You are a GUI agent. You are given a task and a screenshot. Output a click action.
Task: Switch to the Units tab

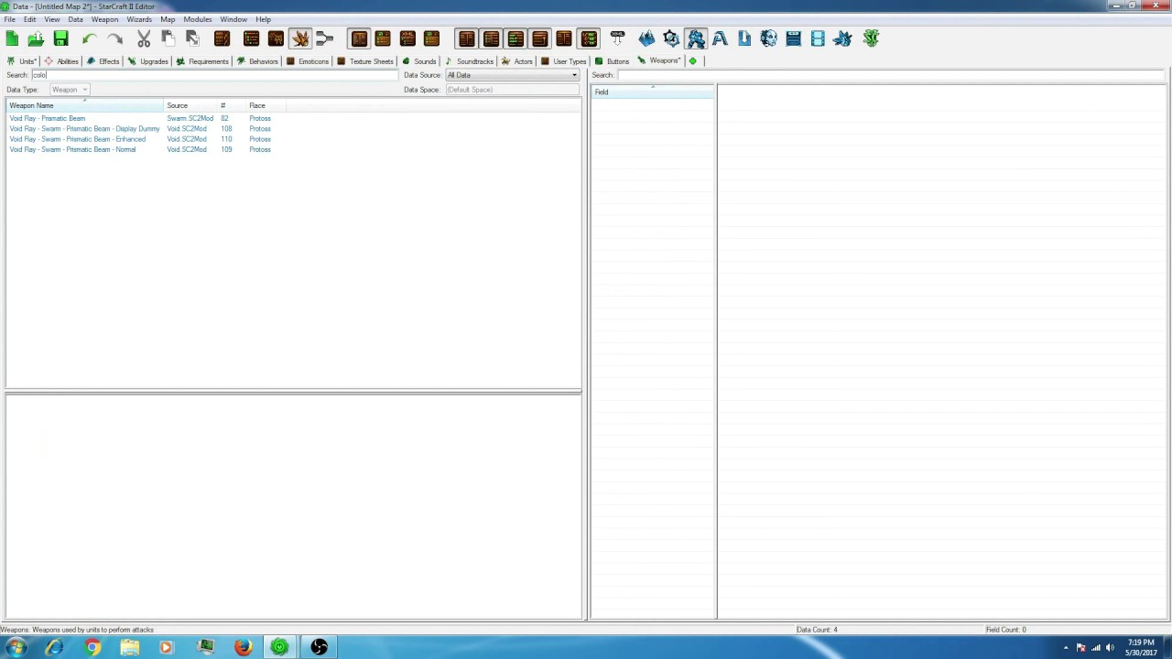click(22, 61)
